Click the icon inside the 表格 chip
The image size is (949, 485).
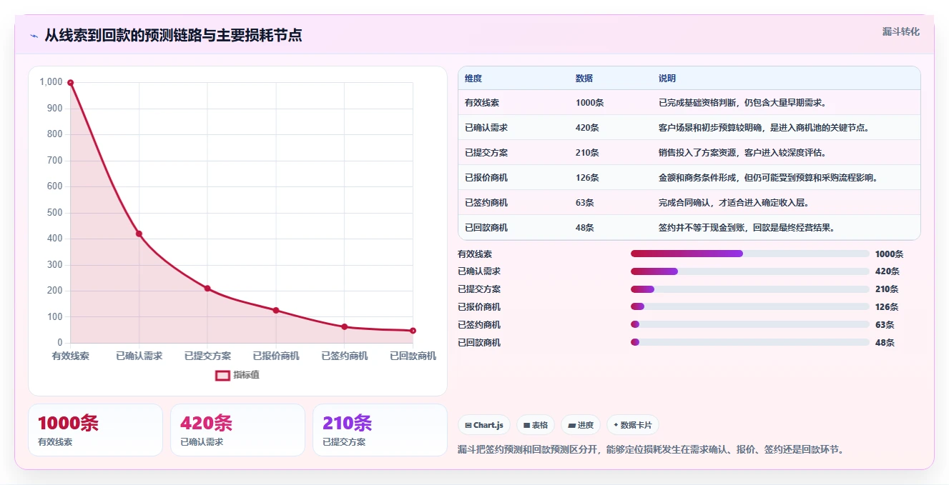527,425
